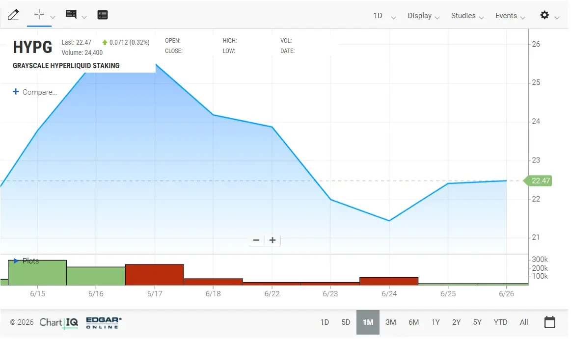Open the Display menu
The width and height of the screenshot is (571, 339).
pos(424,16)
